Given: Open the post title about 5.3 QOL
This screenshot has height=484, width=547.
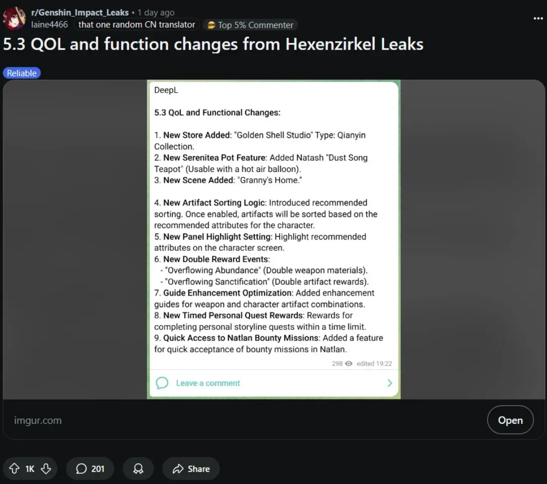Looking at the screenshot, I should pos(213,44).
